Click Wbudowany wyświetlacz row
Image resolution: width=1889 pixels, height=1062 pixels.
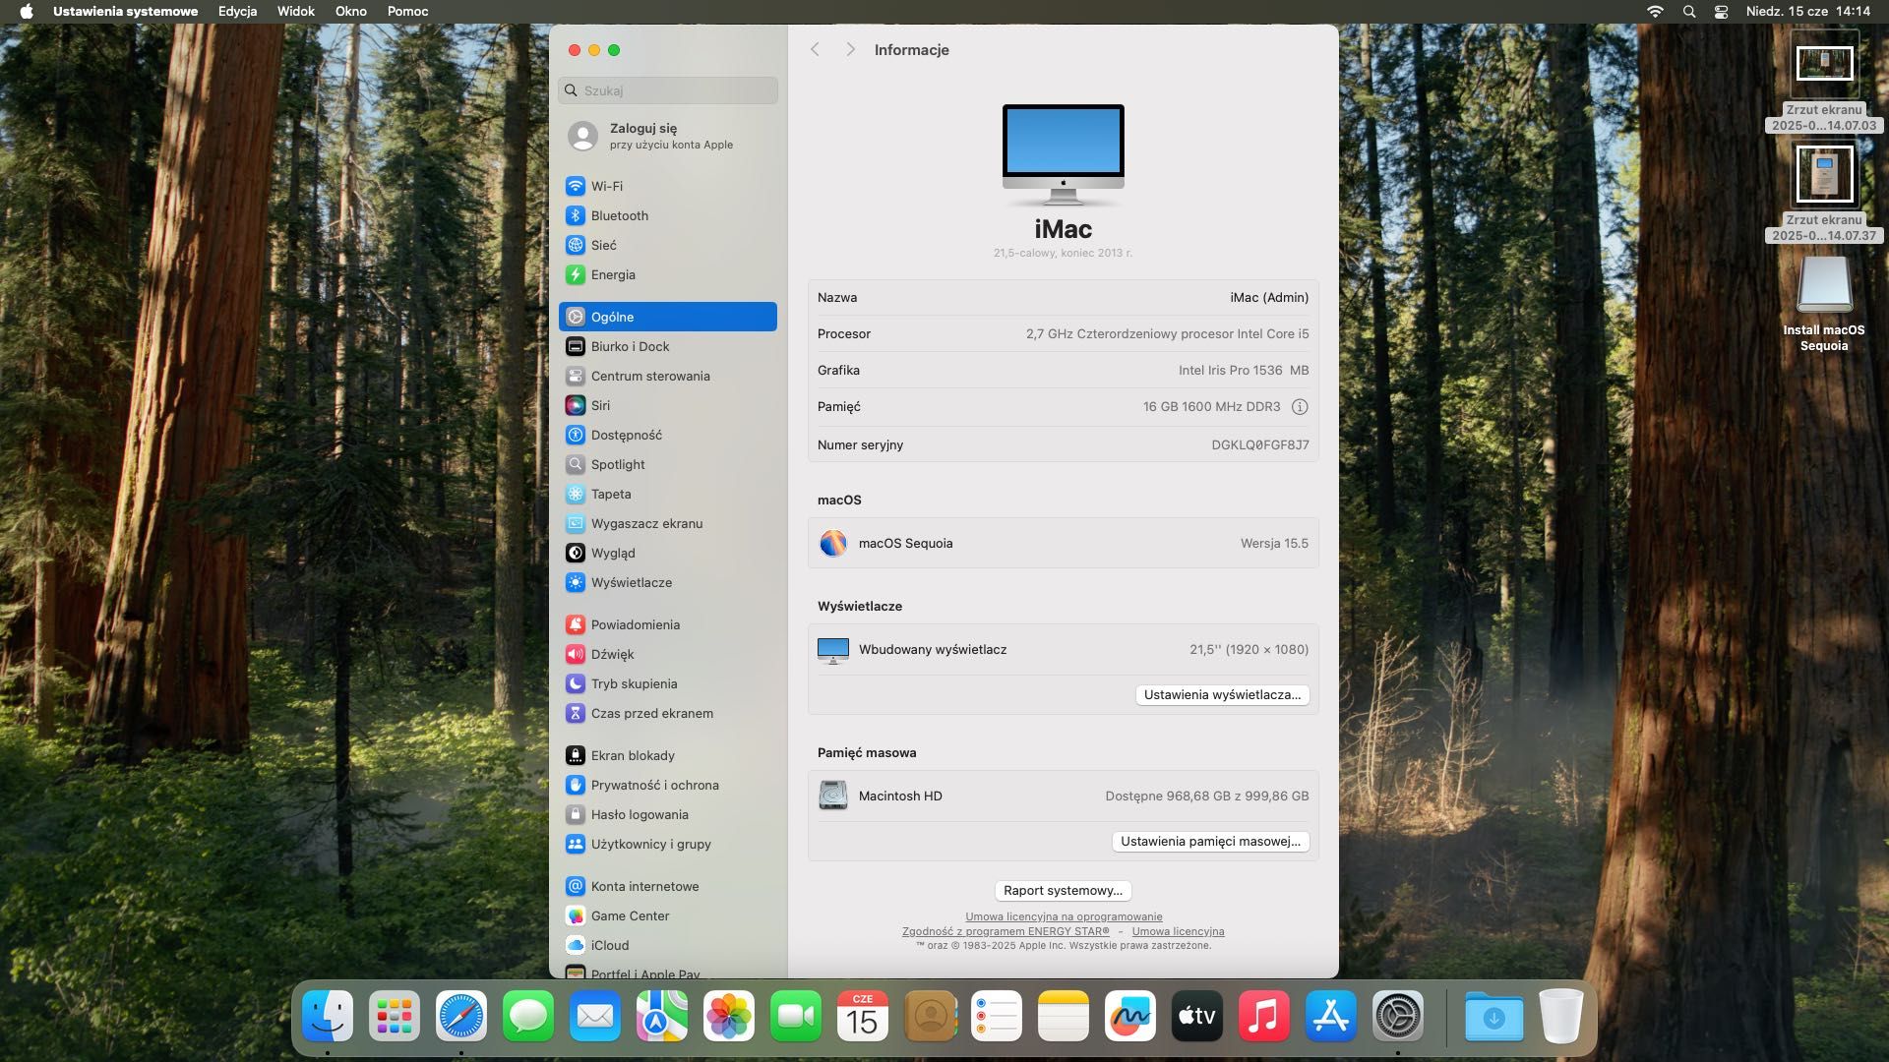click(x=1063, y=649)
